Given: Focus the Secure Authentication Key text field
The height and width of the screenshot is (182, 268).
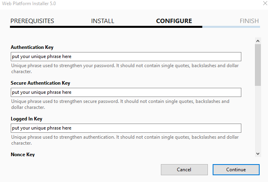Looking at the screenshot, I should click(x=126, y=93).
